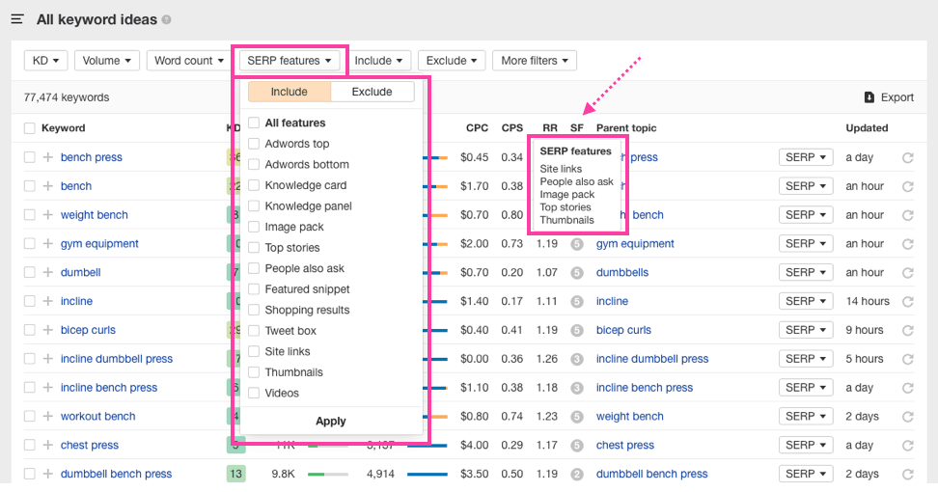938x492 pixels.
Task: Click the Export button
Action: [889, 96]
